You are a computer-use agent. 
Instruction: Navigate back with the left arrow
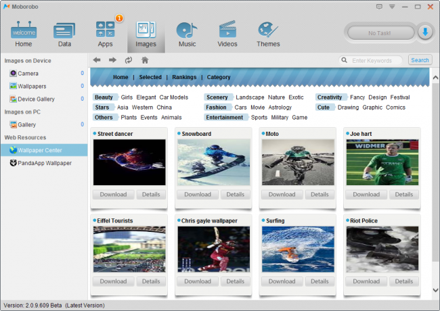(x=97, y=60)
